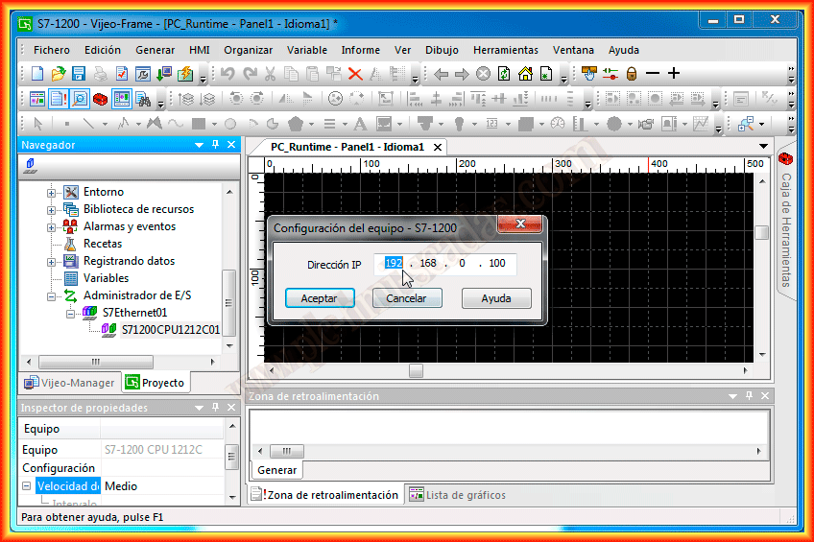Toggle auto-hide pin on Inspector de propiedades
The height and width of the screenshot is (542, 814).
(x=215, y=408)
